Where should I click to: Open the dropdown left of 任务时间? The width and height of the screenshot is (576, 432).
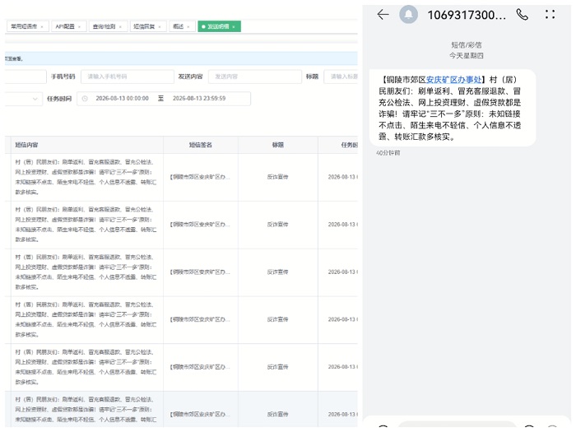coord(24,99)
